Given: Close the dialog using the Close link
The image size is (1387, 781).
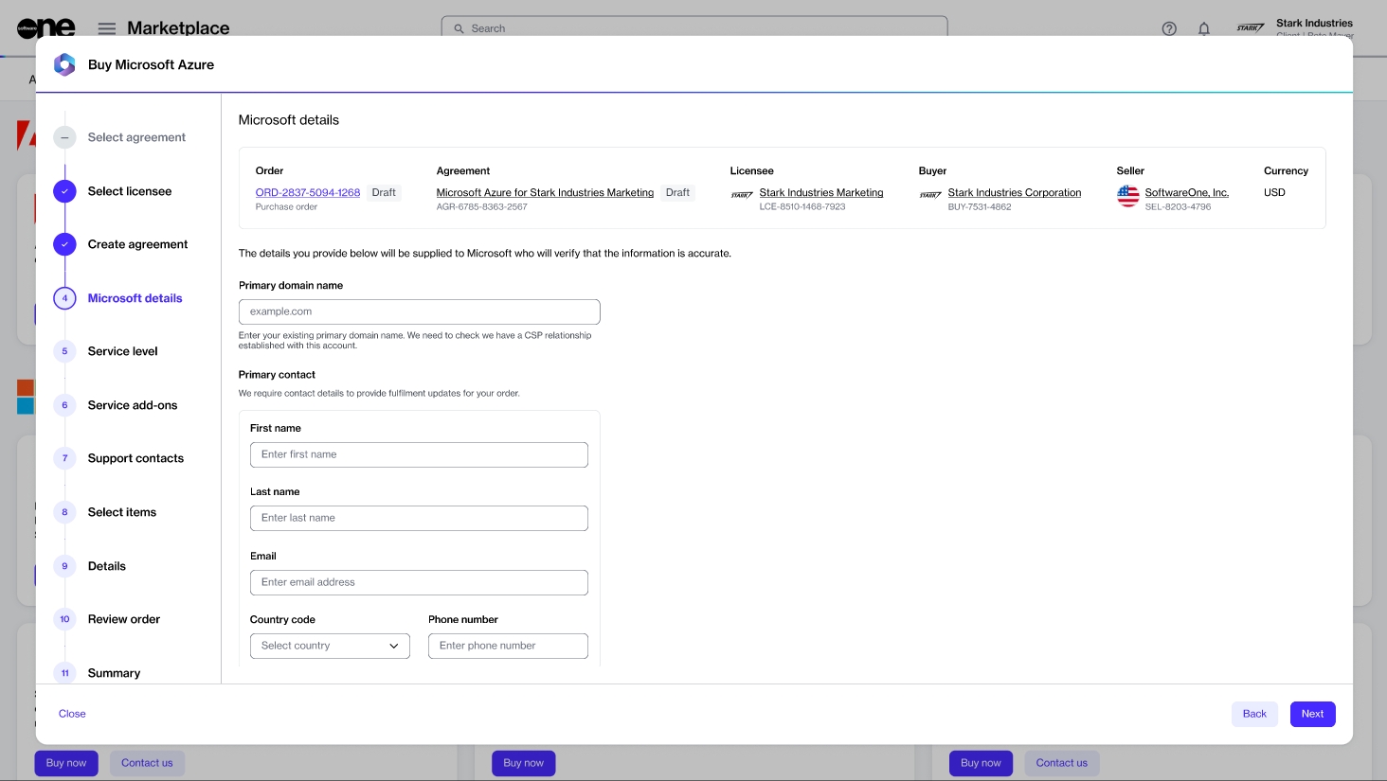Looking at the screenshot, I should coord(72,714).
